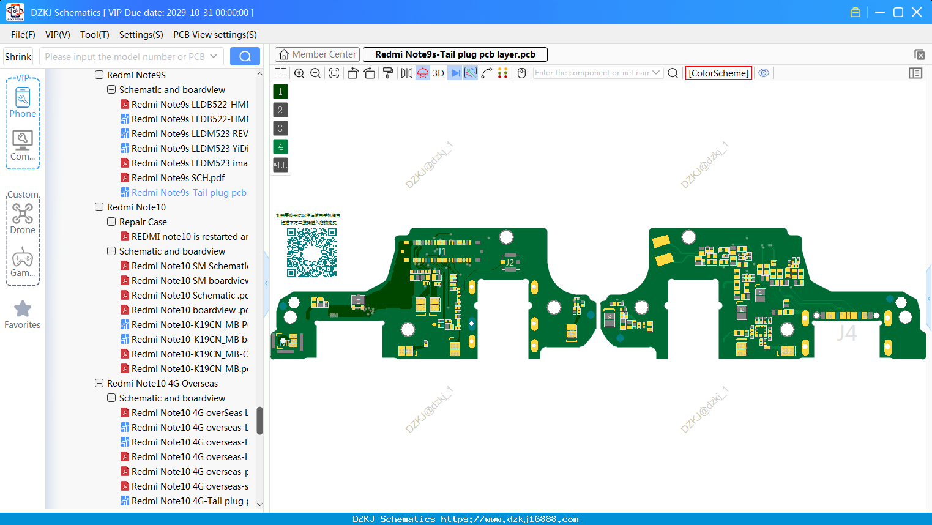Open the component or net name dropdown
The height and width of the screenshot is (525, 932).
click(656, 73)
